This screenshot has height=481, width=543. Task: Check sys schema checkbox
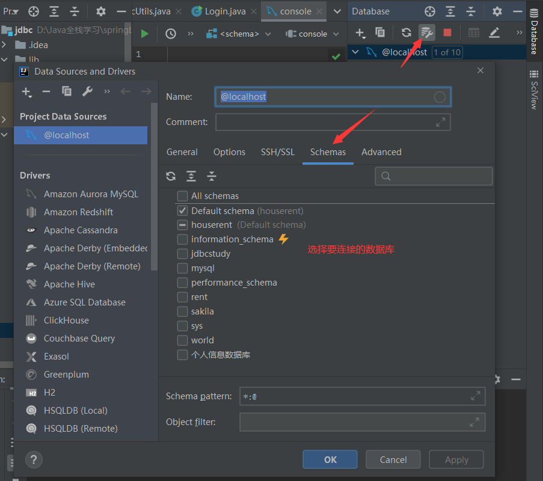pyautogui.click(x=182, y=326)
